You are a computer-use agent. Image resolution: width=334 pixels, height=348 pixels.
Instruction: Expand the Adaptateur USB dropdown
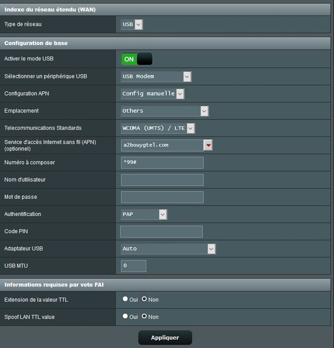(168, 248)
